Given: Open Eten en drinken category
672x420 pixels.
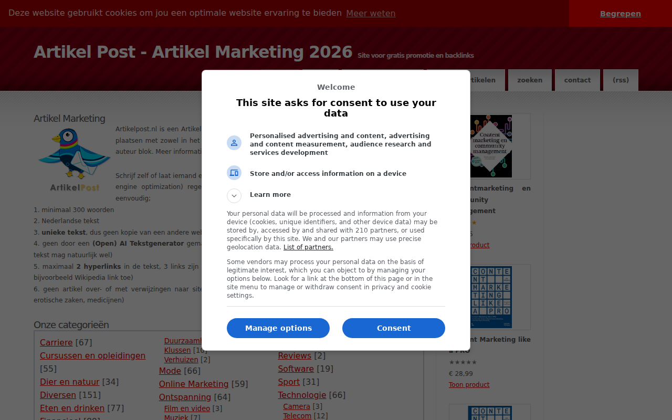Looking at the screenshot, I should coord(72,408).
